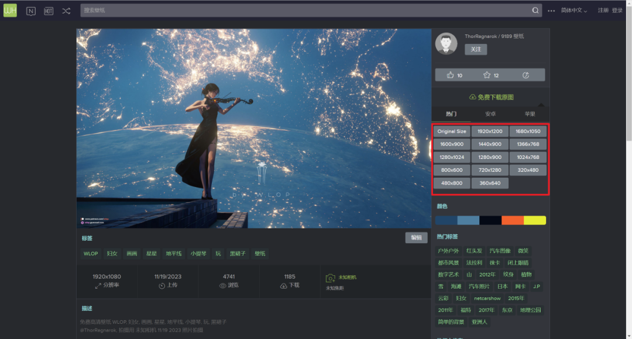Click the light blue color swatch
632x339 pixels.
click(468, 220)
